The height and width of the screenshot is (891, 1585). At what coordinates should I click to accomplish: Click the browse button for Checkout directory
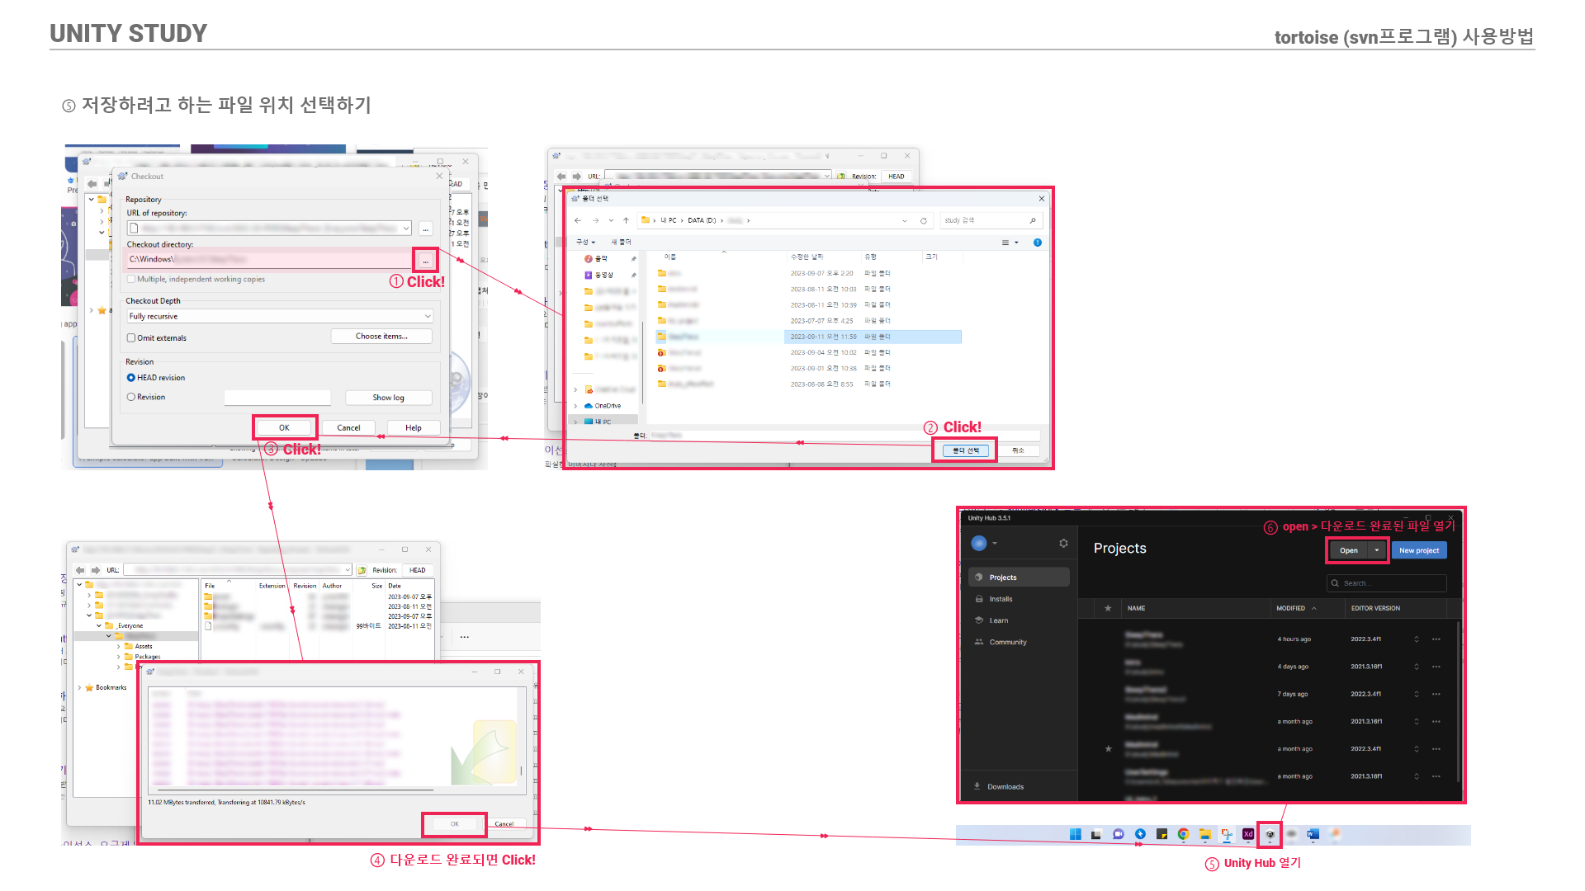pos(425,260)
